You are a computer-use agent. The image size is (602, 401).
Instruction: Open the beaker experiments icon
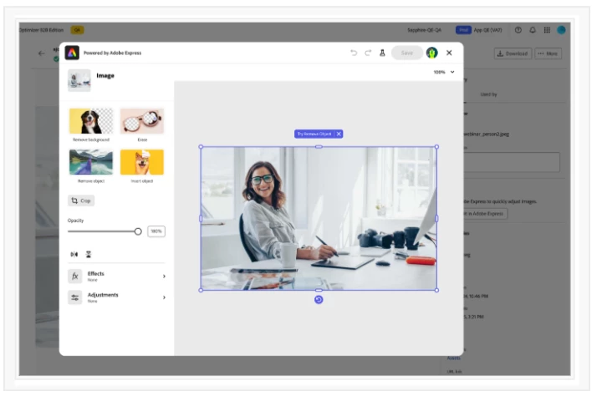(x=382, y=53)
